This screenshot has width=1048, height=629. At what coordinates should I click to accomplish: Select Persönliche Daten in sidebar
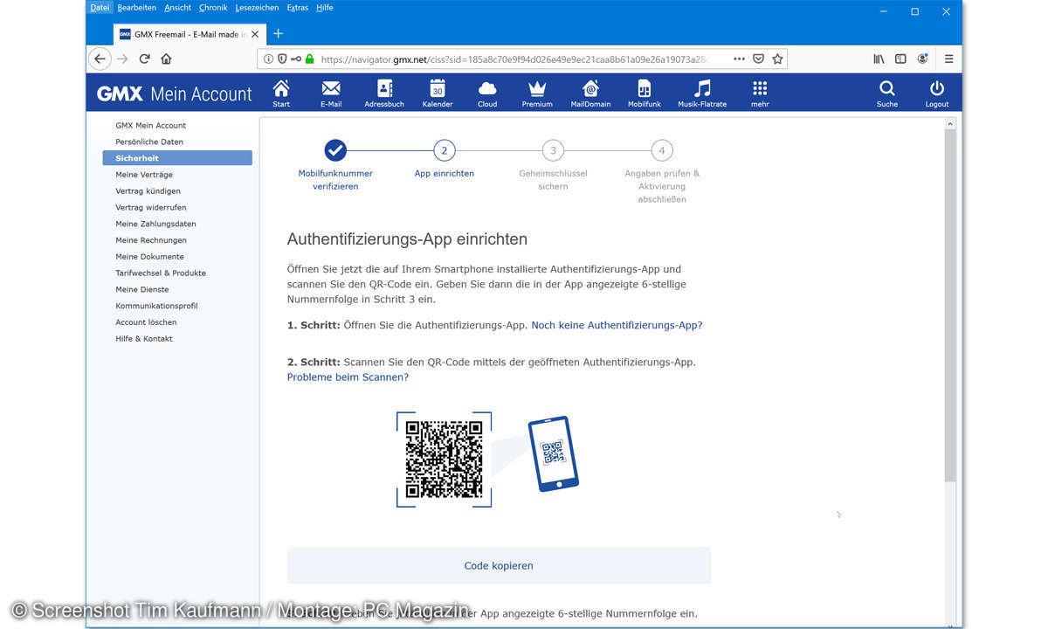click(x=149, y=142)
